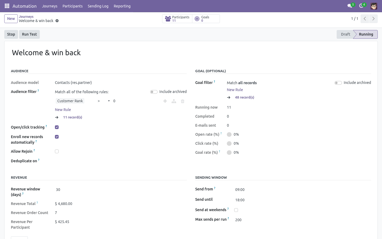Go to next record arrow

[373, 19]
